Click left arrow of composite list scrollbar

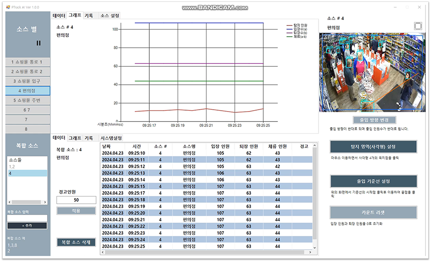(x=10, y=202)
